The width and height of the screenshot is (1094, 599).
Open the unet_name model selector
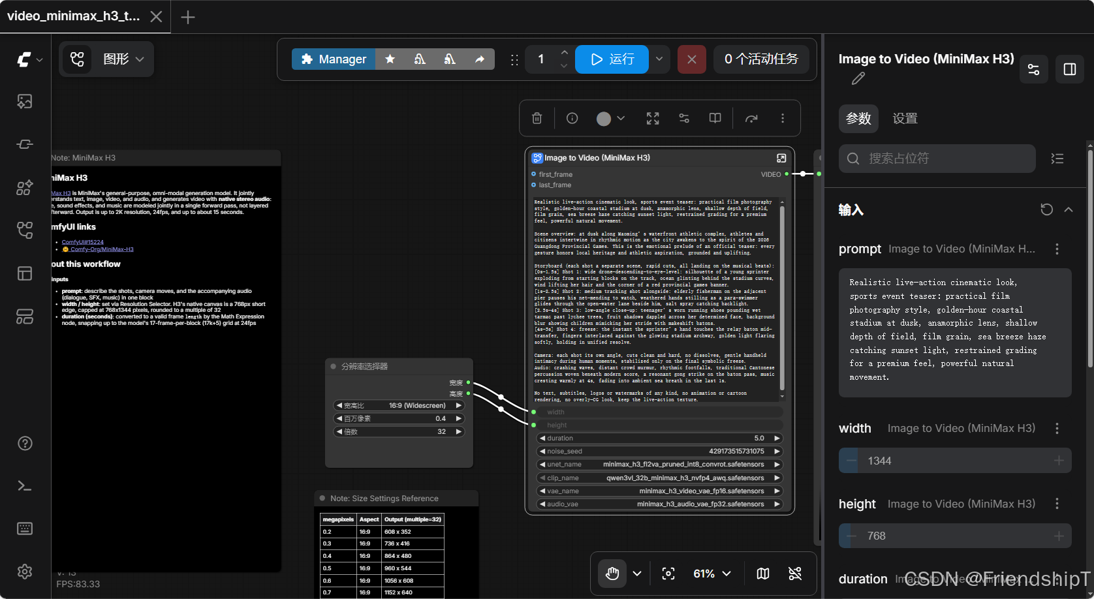coord(660,465)
